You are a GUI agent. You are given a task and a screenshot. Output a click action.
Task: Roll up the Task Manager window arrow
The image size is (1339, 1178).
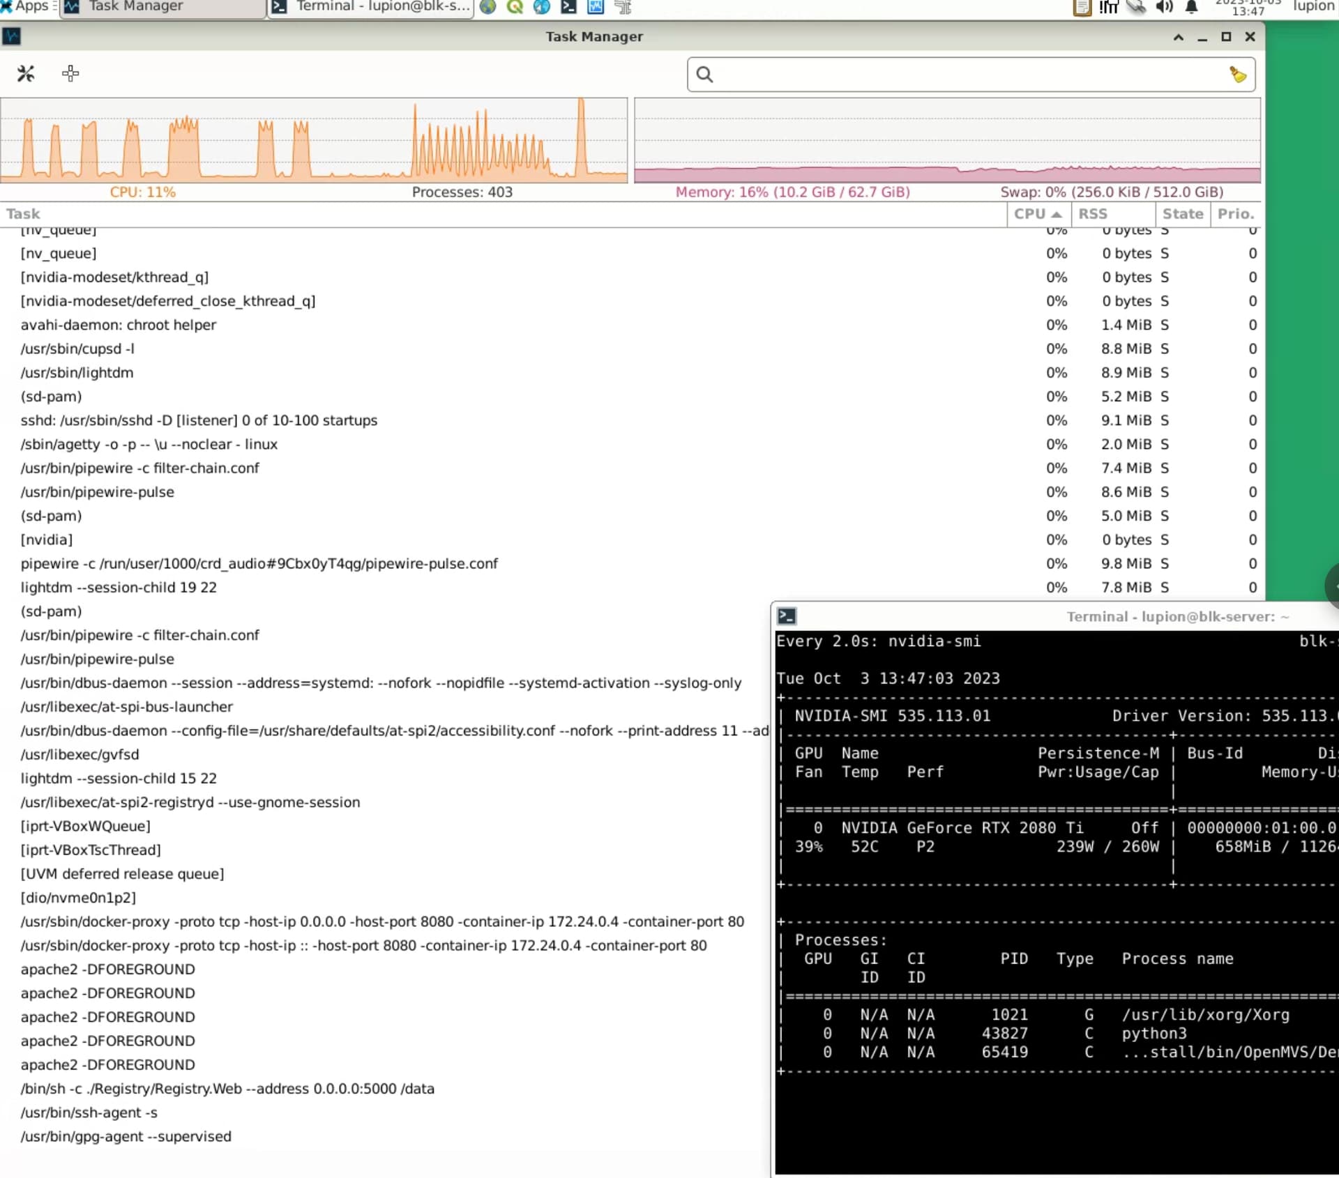(x=1178, y=37)
